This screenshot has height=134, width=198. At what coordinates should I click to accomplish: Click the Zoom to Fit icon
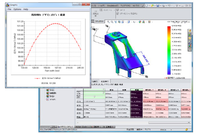coord(108,22)
